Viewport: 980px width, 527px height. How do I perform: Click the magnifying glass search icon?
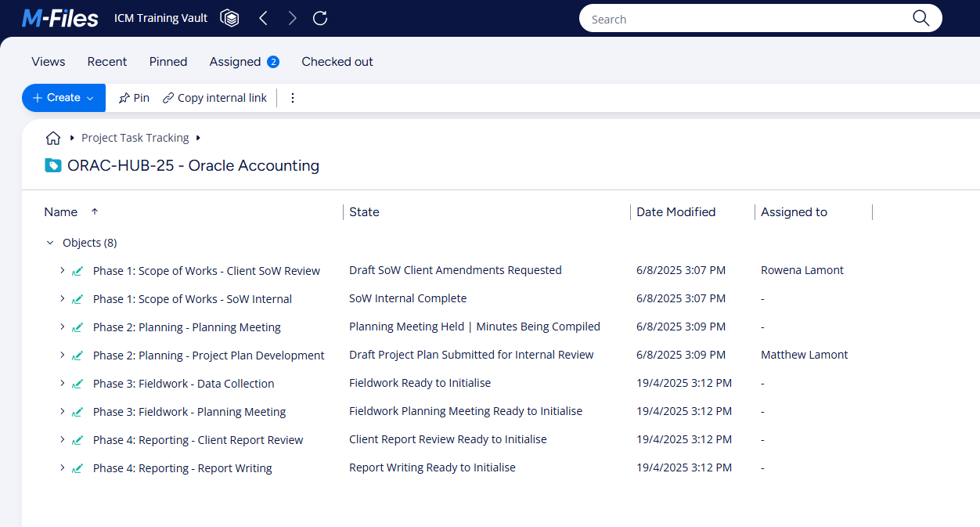click(x=921, y=19)
